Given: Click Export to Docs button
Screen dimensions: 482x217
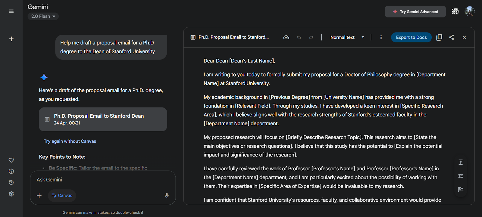Looking at the screenshot, I should click(x=411, y=37).
